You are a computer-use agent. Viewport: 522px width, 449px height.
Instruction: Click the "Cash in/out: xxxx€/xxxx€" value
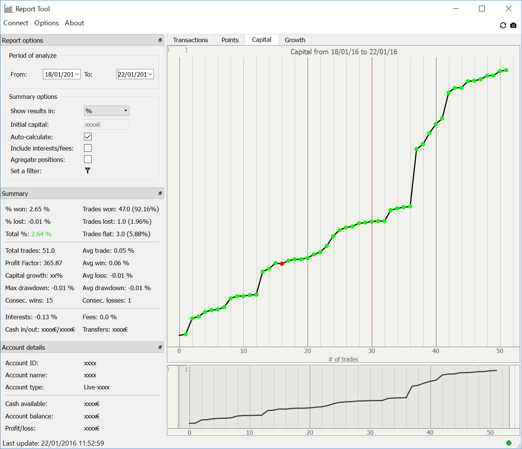[40, 329]
